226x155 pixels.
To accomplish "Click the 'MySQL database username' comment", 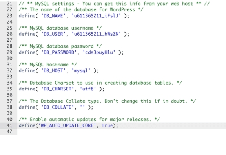I will pos(60,28).
